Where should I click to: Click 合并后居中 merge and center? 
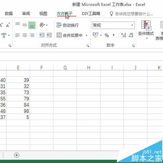pos(69,35)
